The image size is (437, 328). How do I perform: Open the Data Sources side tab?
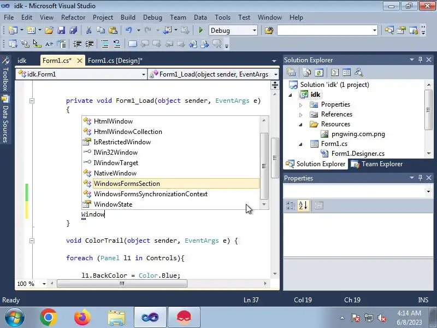pyautogui.click(x=5, y=119)
